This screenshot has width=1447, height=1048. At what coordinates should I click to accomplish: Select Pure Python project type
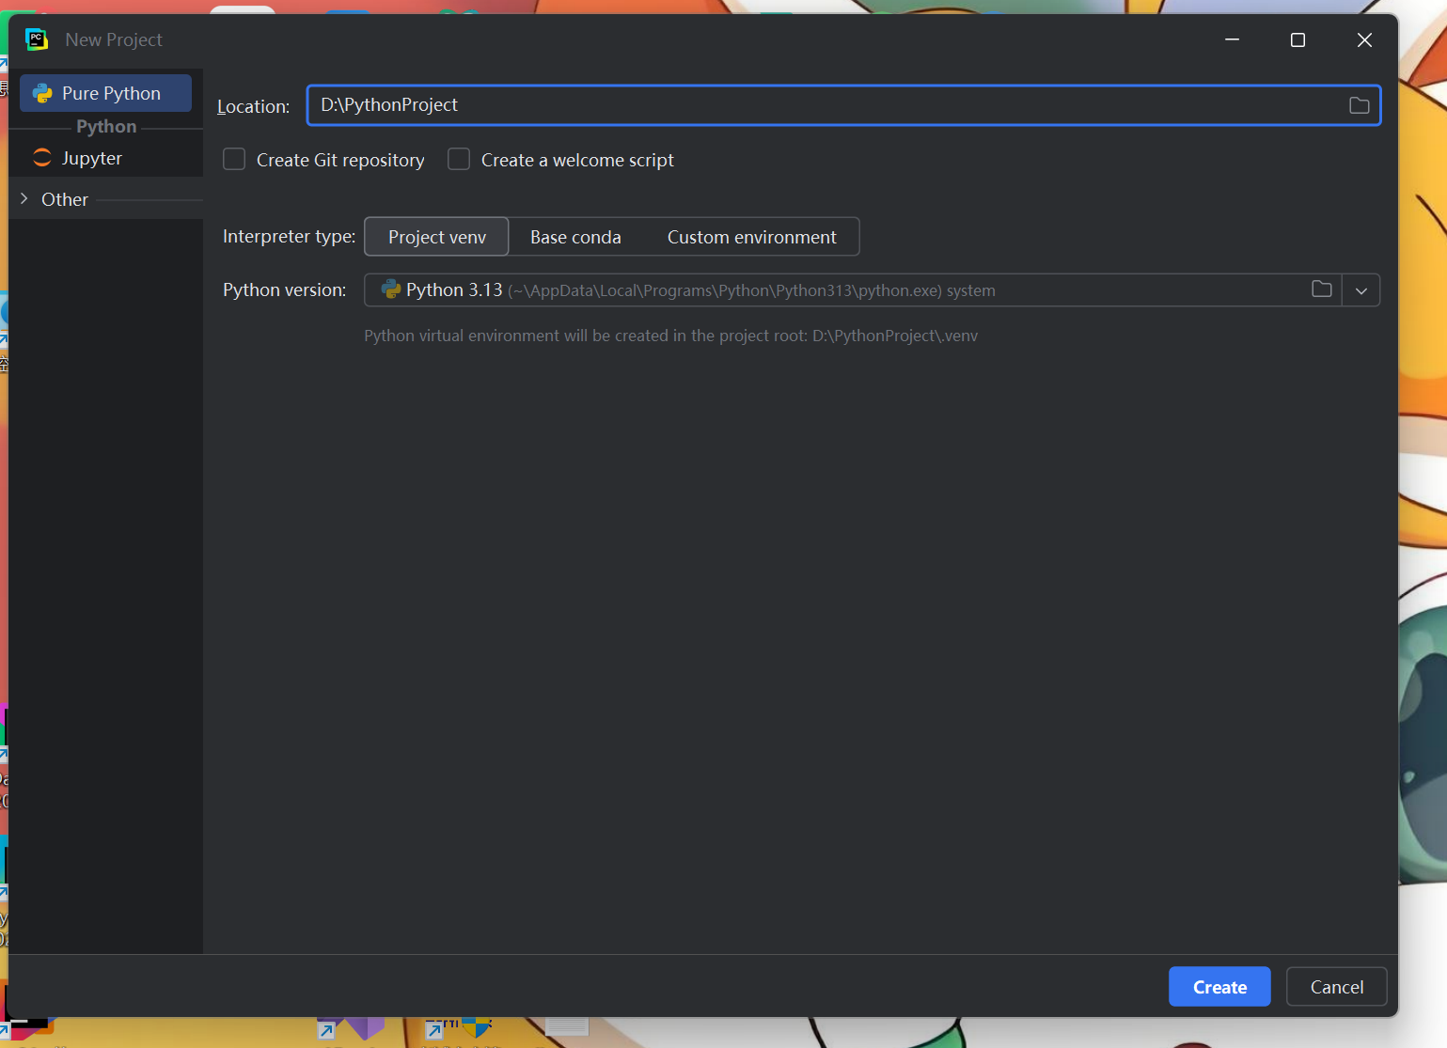(105, 93)
